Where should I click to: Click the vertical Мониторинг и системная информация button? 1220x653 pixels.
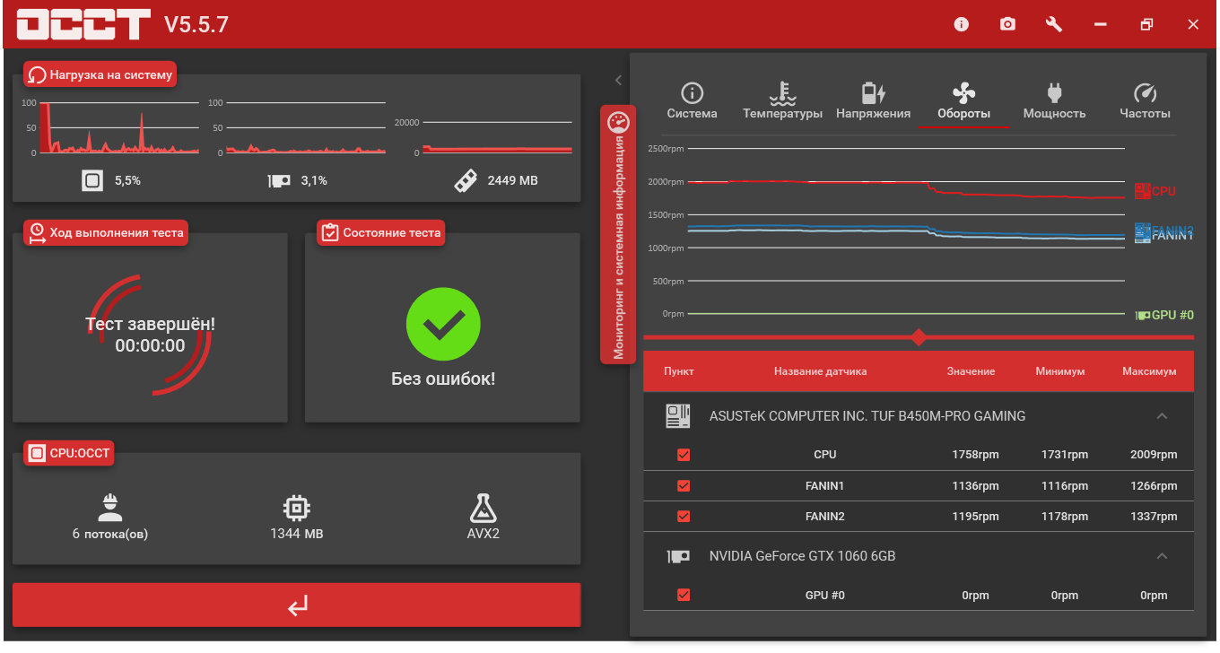tap(618, 235)
